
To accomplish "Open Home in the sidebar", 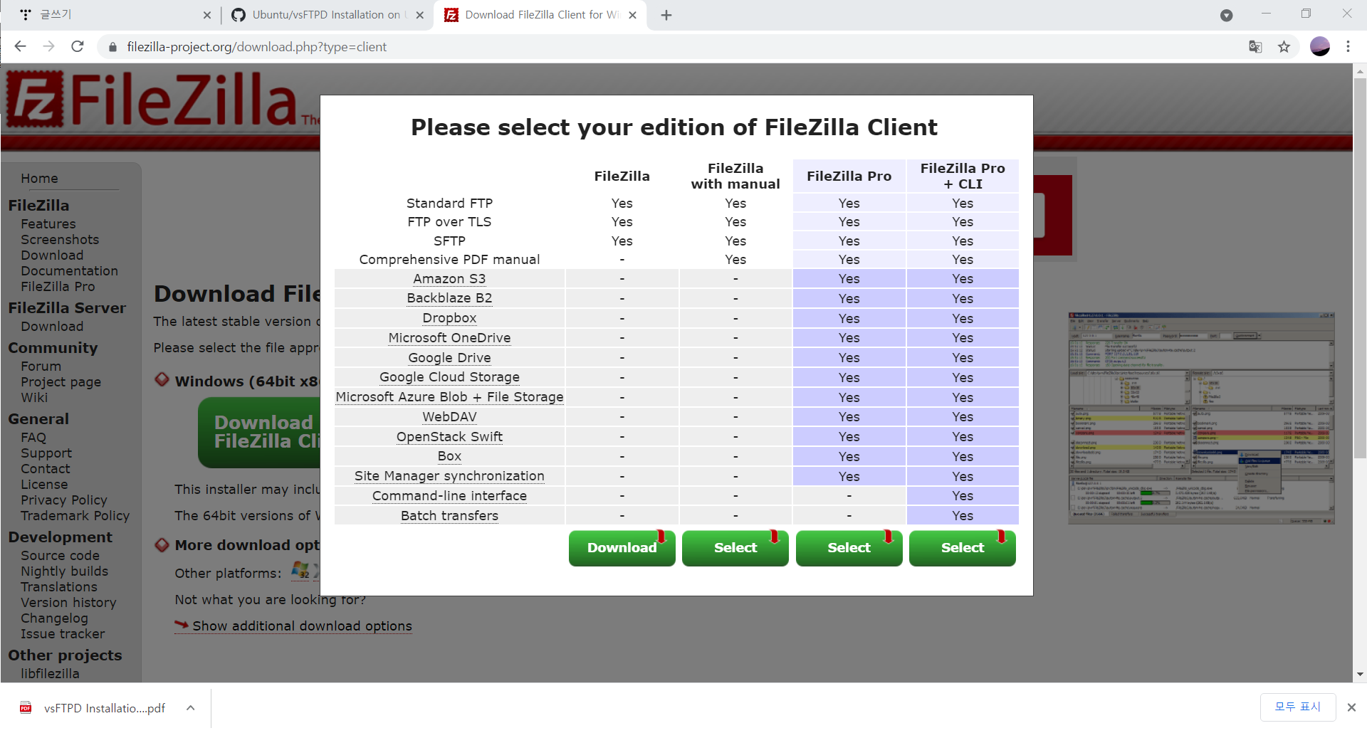I will click(x=39, y=179).
